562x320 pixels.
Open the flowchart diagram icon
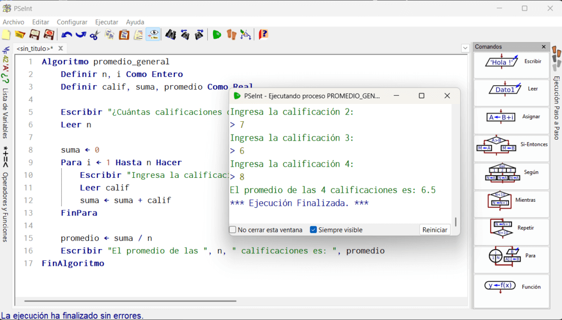(x=246, y=35)
